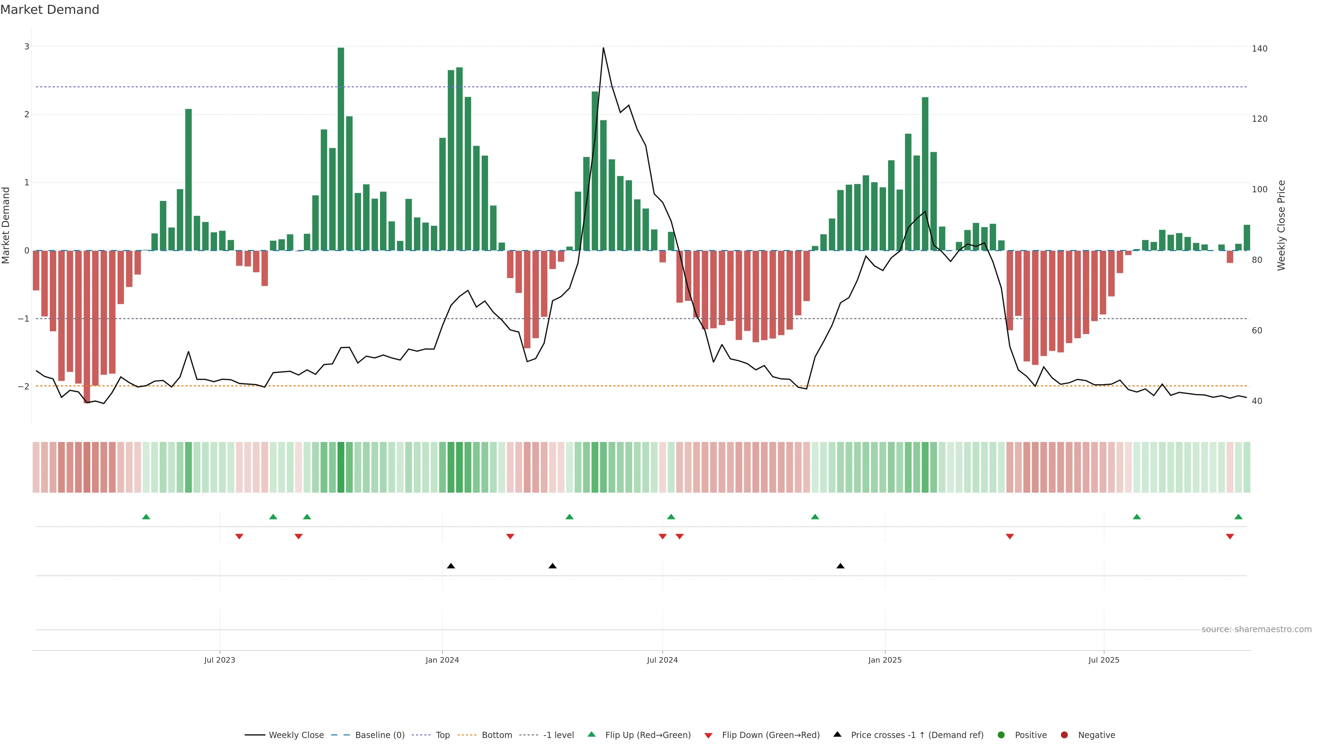
Task: Click the rightmost black price-cross triangle marker
Action: click(x=840, y=566)
